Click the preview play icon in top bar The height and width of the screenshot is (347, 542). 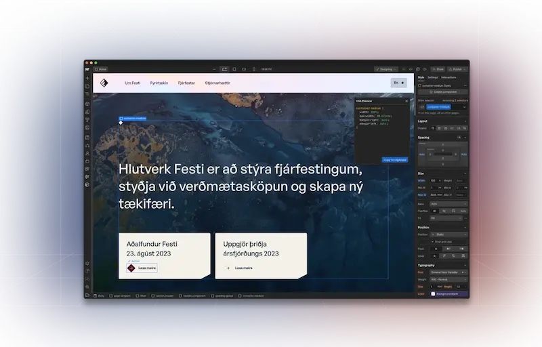click(x=424, y=69)
